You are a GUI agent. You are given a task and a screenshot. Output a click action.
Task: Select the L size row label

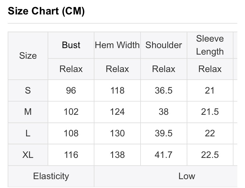(x=28, y=133)
